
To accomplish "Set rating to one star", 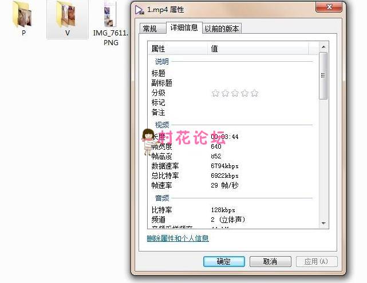I will click(215, 93).
